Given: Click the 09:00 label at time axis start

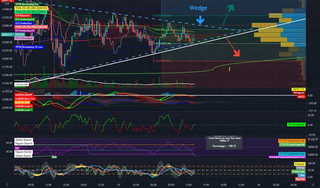Looking at the screenshot, I should (x=31, y=185).
